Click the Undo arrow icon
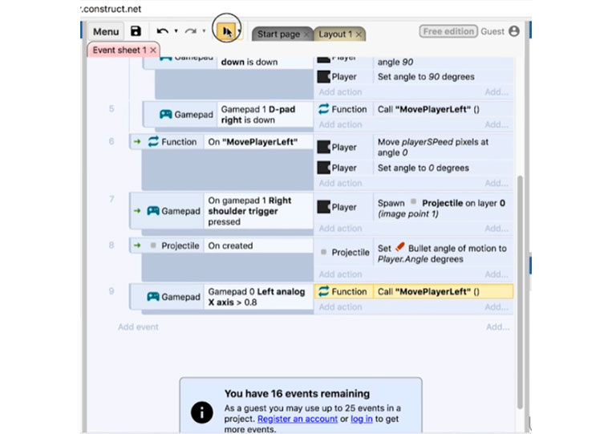Viewport: 612px width, 434px height. pos(162,31)
